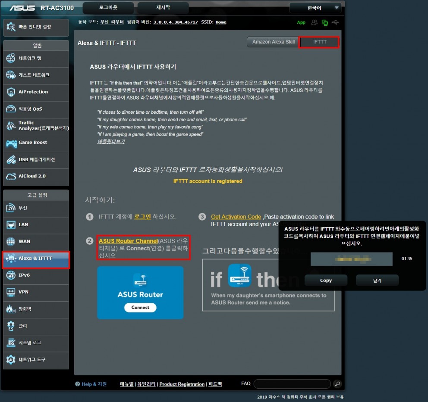
Task: Click the Product Registration footer link
Action: pyautogui.click(x=182, y=384)
